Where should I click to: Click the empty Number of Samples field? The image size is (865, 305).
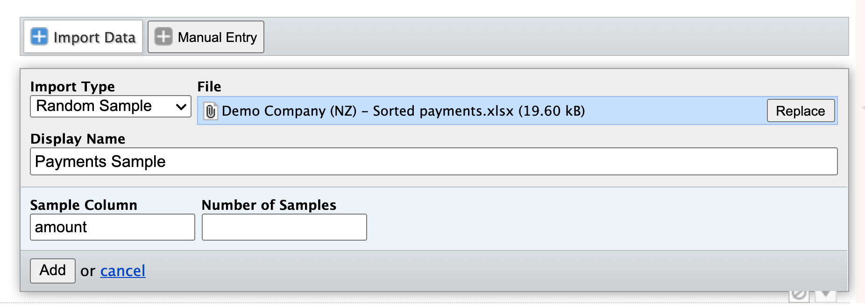[284, 227]
